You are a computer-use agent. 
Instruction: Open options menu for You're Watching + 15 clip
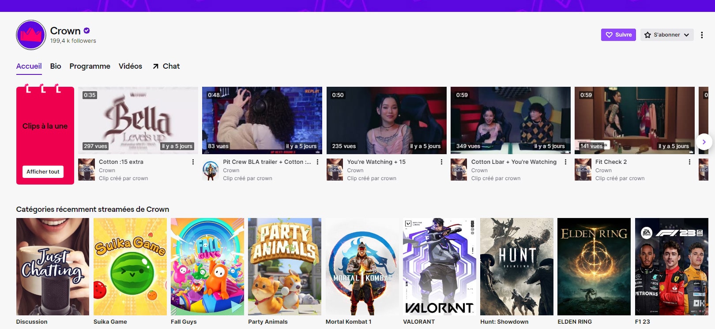(x=441, y=162)
